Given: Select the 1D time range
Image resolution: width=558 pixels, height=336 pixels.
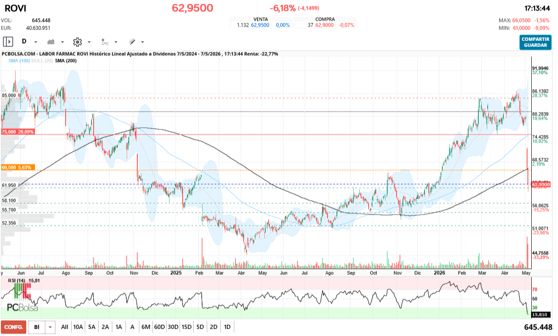Looking at the screenshot, I should (227, 327).
